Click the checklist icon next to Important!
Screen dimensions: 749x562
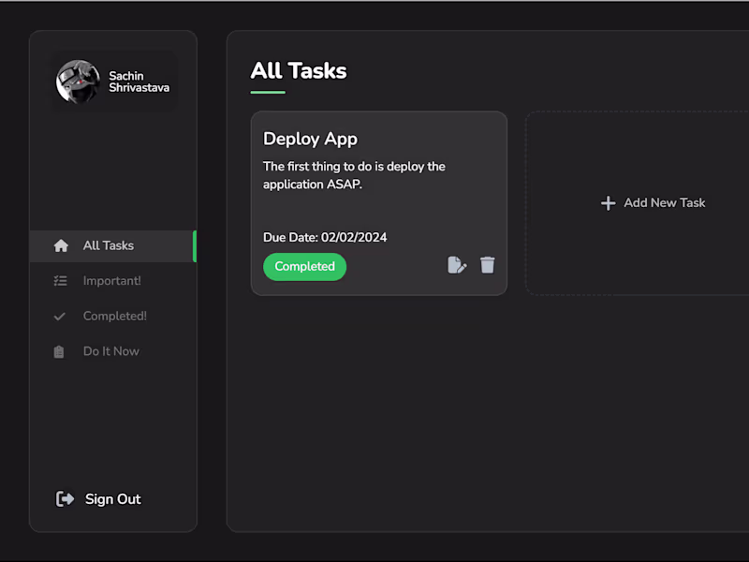(60, 281)
